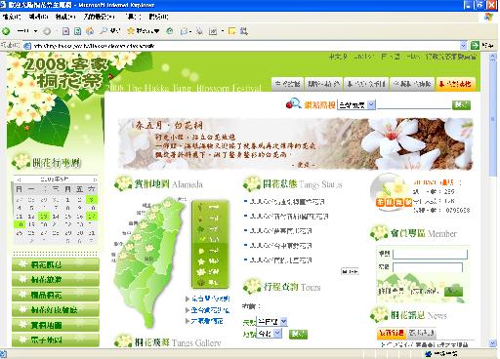Click the yellow note Discuss toolbar icon
The image size is (500, 359).
pyautogui.click(x=232, y=31)
